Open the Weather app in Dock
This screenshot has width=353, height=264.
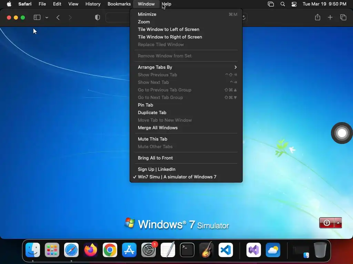click(273, 250)
